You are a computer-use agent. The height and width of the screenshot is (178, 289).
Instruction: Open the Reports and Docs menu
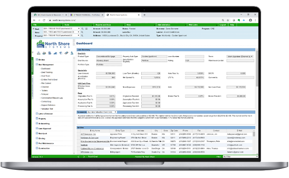click(x=109, y=25)
